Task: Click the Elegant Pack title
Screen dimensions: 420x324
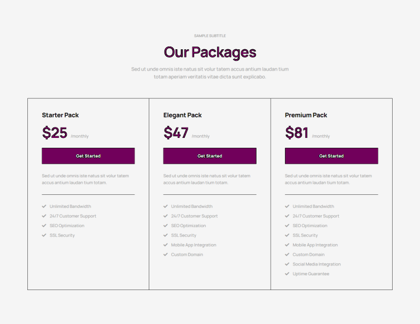Action: pos(183,115)
